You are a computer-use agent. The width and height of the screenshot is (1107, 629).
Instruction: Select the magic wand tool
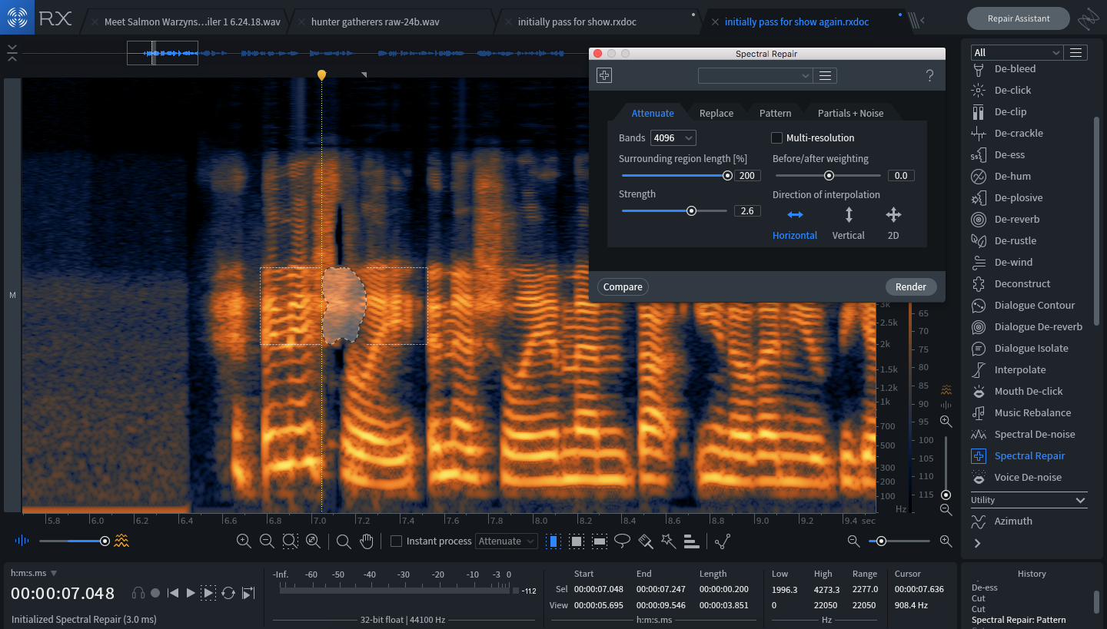(x=668, y=541)
